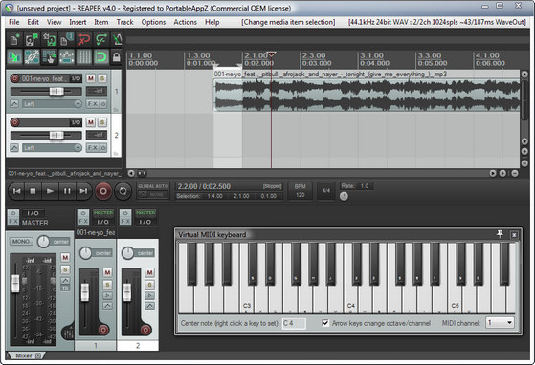Open the MIDI channel dropdown

click(x=500, y=322)
